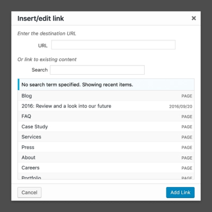Close the Insert/edit link dialog
212x212 pixels.
[193, 18]
